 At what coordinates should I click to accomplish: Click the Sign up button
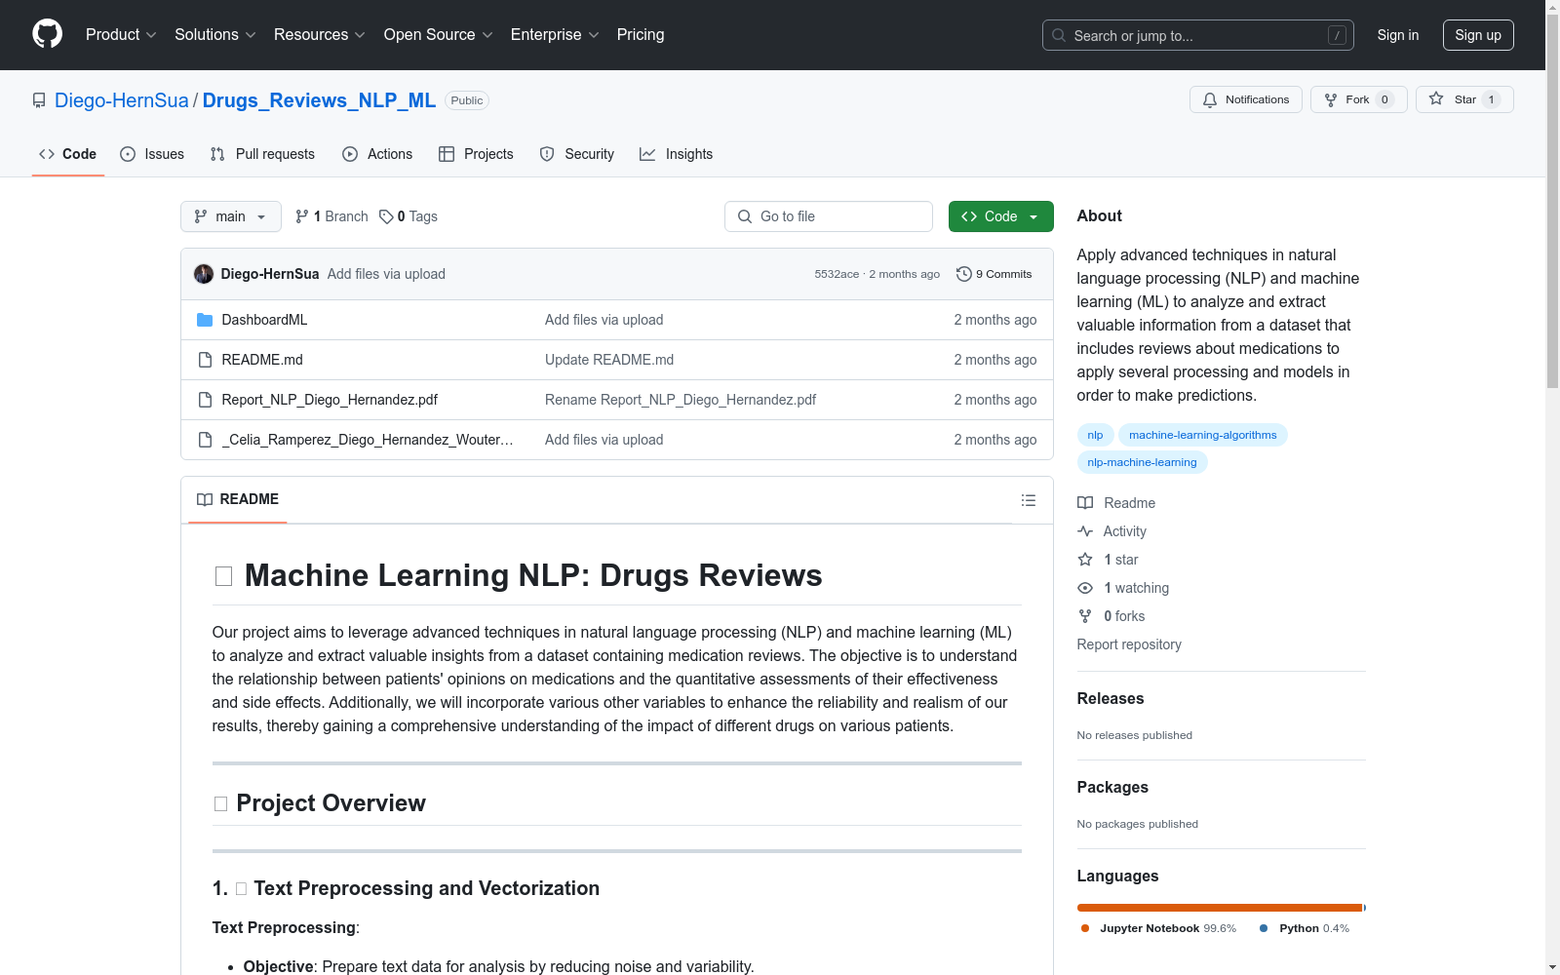click(x=1478, y=35)
